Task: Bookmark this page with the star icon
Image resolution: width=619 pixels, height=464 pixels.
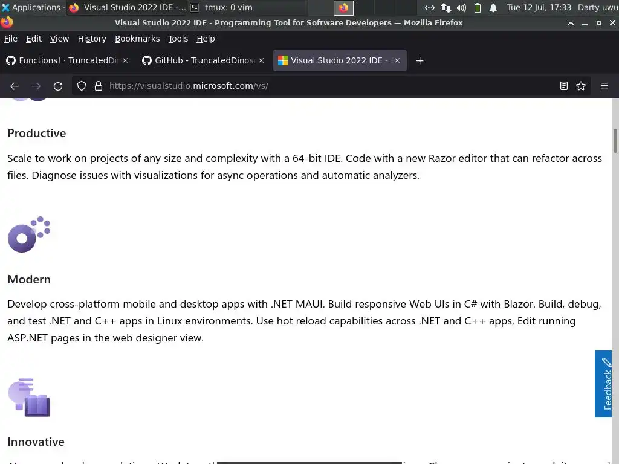Action: point(581,86)
